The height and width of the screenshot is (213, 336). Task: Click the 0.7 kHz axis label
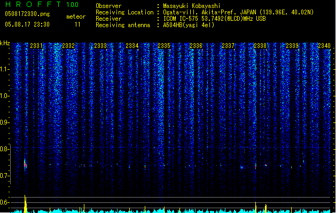click(x=4, y=176)
